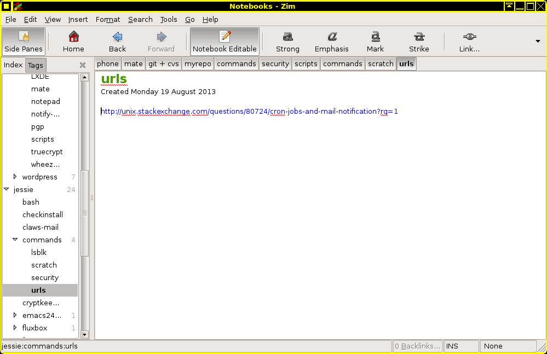The image size is (547, 354).
Task: Click the scrollbar down arrow in index
Action: [84, 334]
